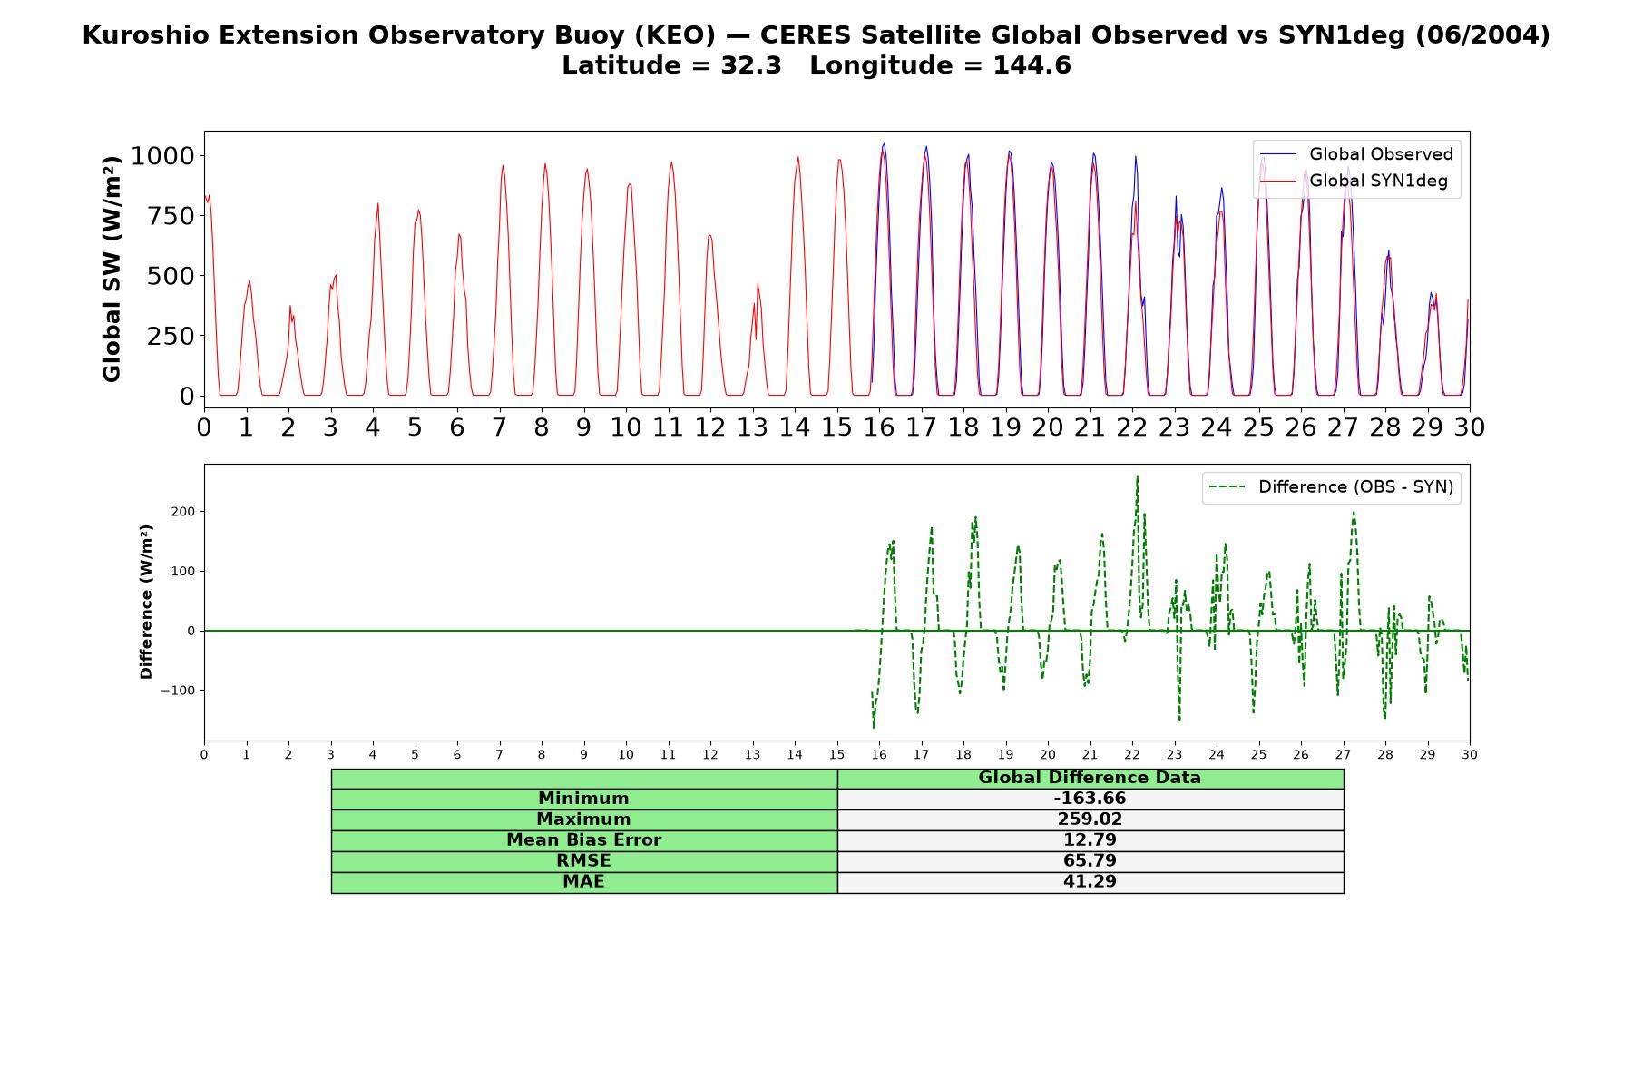Click the minimum value -163.66 cell
The height and width of the screenshot is (1089, 1633).
click(1090, 799)
